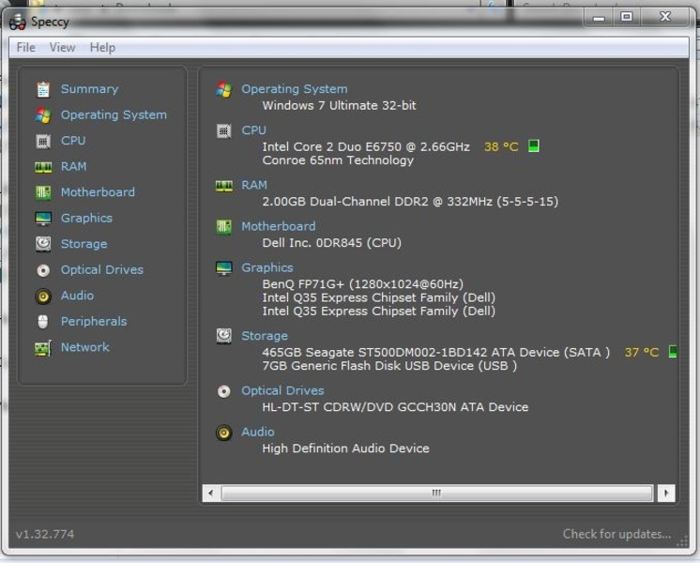700x563 pixels.
Task: Click the horizontal scrollbar thumb
Action: (436, 494)
